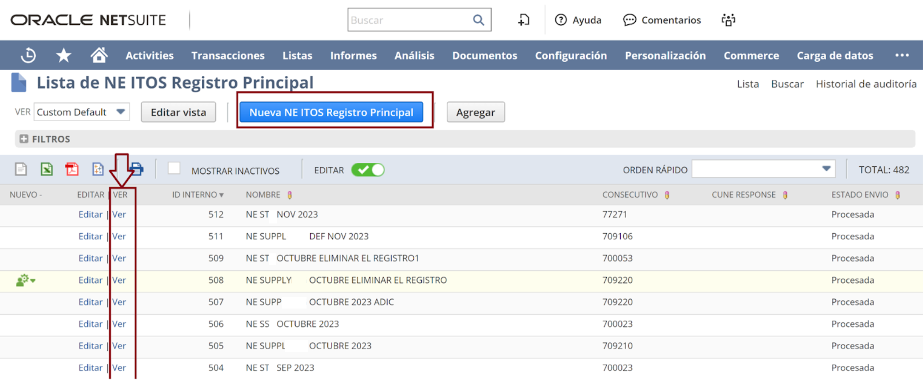Click Ver link for record 512

[x=119, y=215]
